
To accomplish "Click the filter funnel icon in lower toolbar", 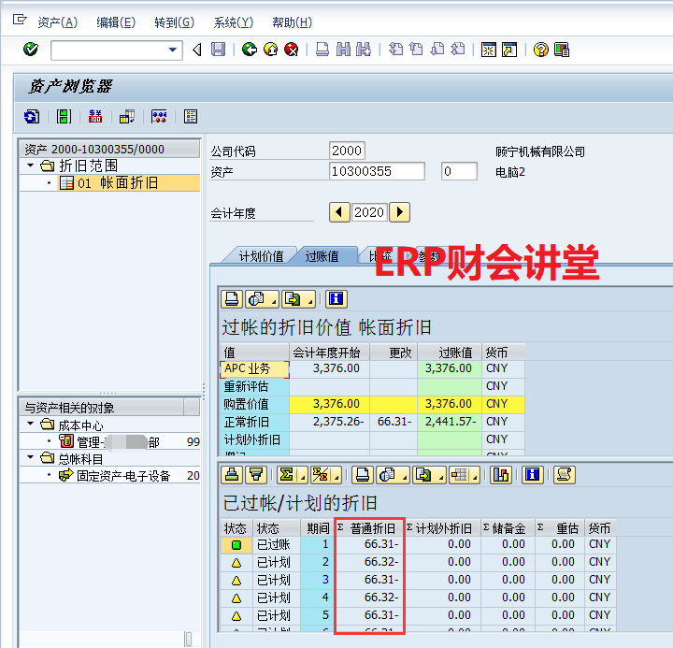I will coord(256,474).
